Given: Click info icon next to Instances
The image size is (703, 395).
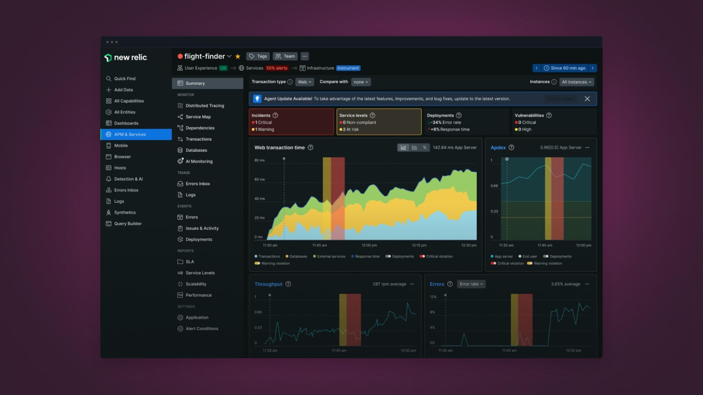Looking at the screenshot, I should pos(554,82).
